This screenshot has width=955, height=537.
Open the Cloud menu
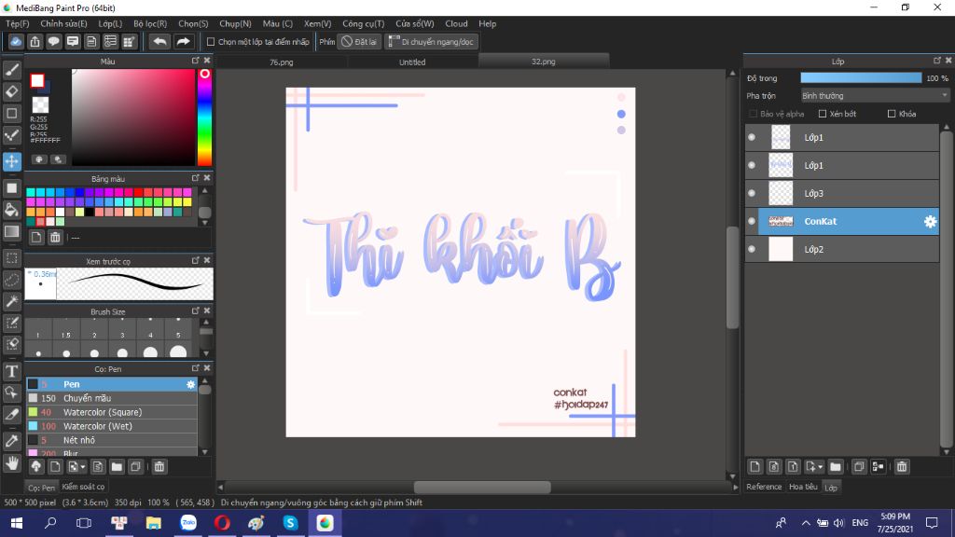point(456,23)
